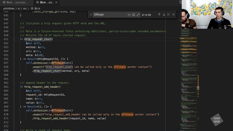Toggle Match Whole Word in find widget
Viewport: 233px width, 131px height.
click(x=134, y=15)
